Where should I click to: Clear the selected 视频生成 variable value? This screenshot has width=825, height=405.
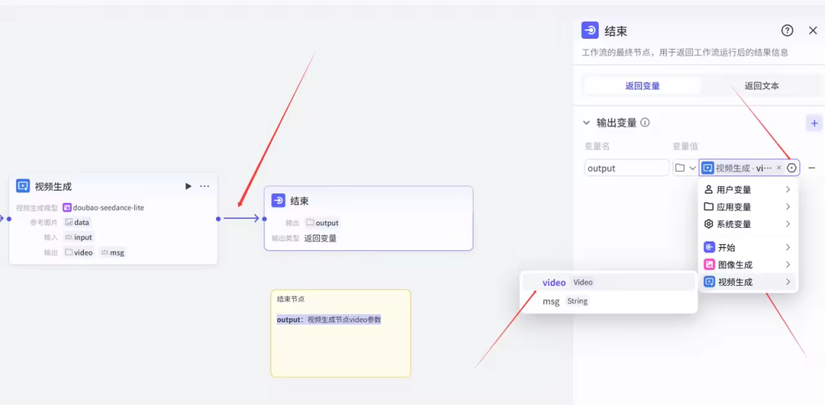tap(778, 167)
